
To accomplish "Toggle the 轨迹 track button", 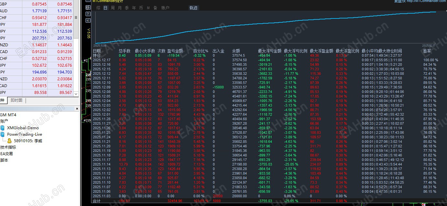I will coord(193,8).
